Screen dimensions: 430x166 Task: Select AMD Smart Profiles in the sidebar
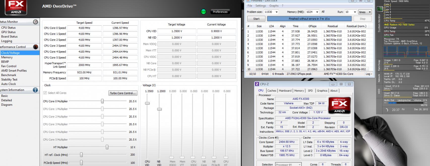[x=14, y=71]
